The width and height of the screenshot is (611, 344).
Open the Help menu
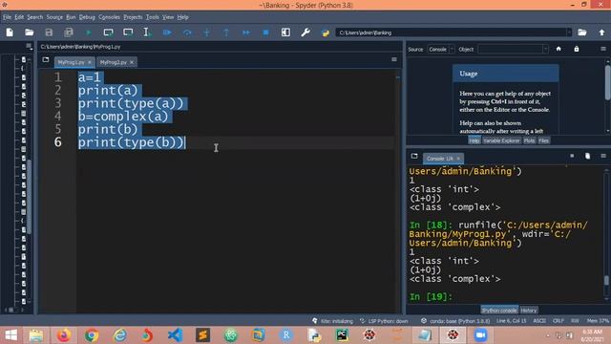(x=182, y=17)
